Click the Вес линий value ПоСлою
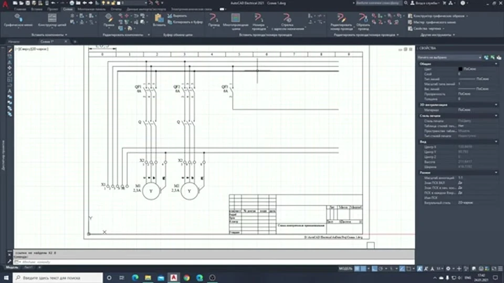 [x=482, y=89]
